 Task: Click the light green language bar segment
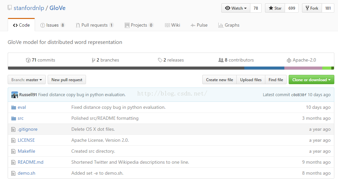[327, 68]
